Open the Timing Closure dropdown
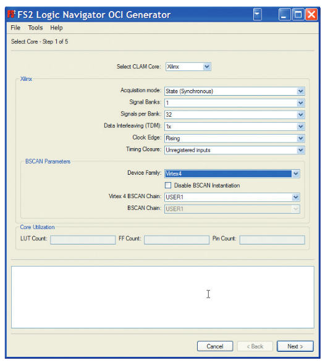Image resolution: width=325 pixels, height=363 pixels. (300, 150)
